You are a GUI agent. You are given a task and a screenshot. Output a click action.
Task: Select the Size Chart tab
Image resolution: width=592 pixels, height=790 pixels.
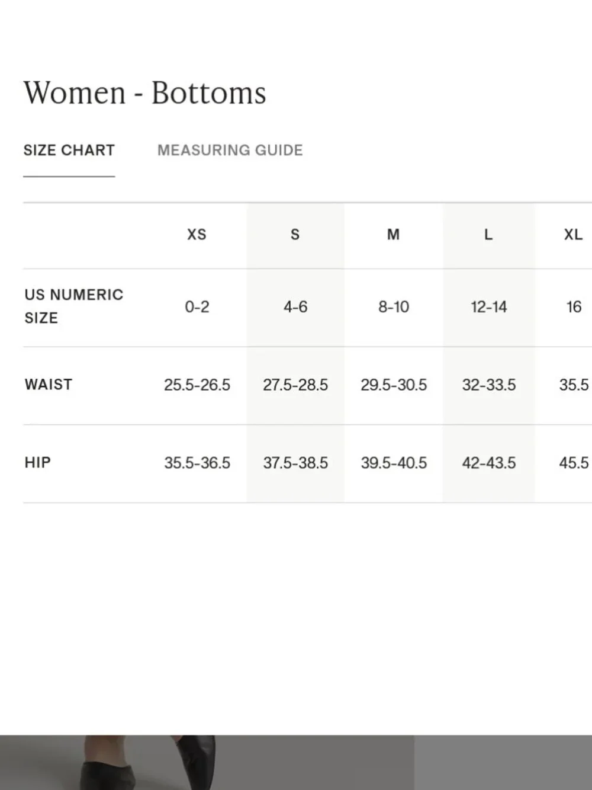[x=69, y=150]
